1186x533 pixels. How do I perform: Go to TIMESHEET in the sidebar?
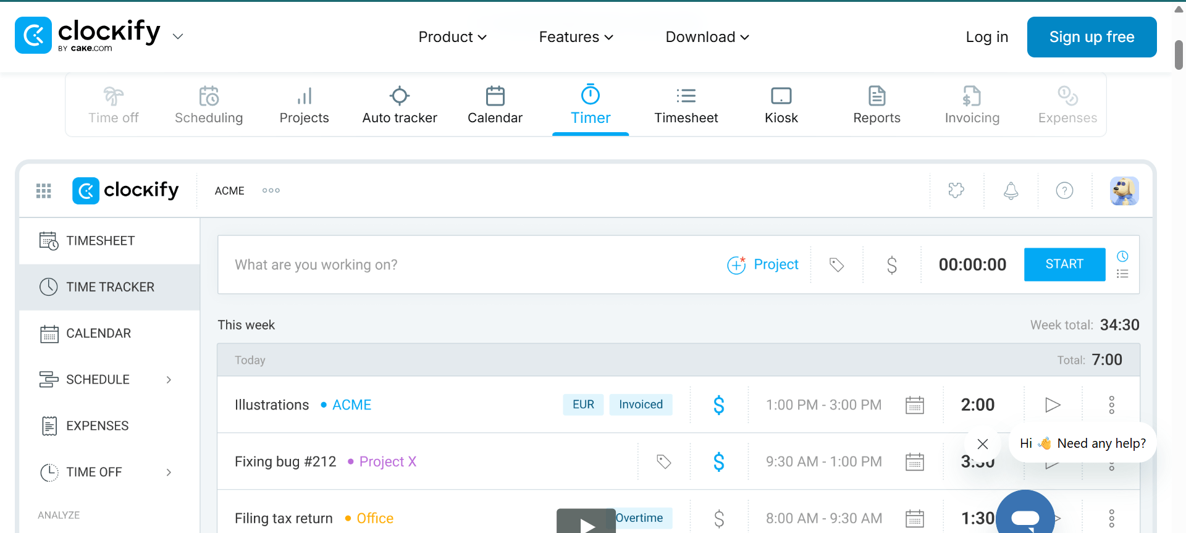(109, 241)
